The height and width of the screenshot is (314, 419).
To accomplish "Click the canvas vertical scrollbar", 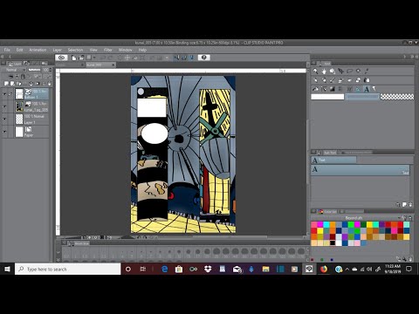I will [308, 151].
